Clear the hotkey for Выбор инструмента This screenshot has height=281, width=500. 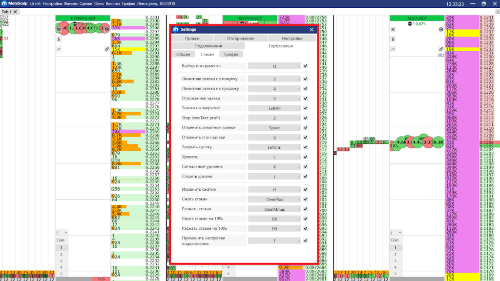299,66
